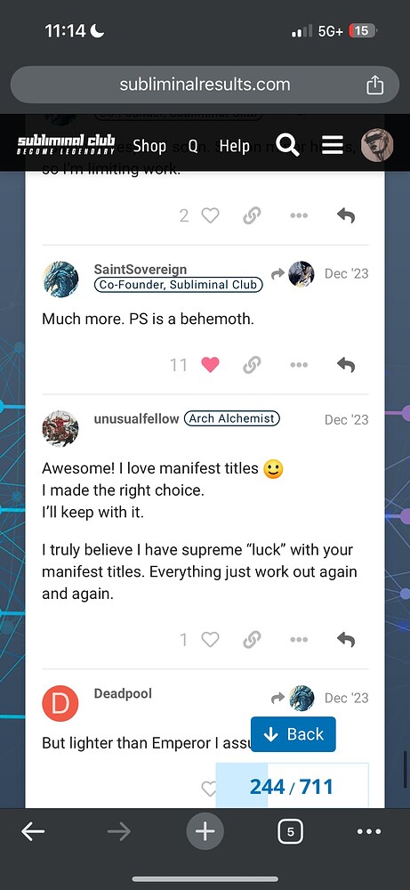
Task: Copy link to SaintSovereign's behemoth post
Action: click(252, 365)
